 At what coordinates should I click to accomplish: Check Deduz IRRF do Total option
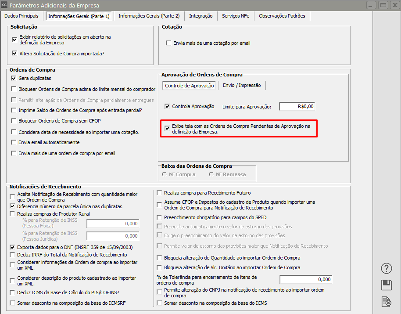point(12,255)
